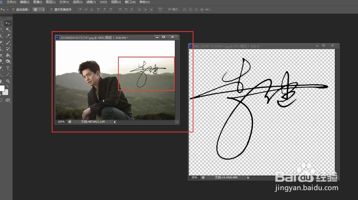Activate 3D pan object mode
Viewport: 358px width, 200px height.
(x=196, y=10)
